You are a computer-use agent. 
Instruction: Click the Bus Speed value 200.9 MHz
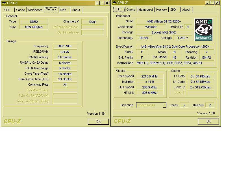tap(150, 87)
